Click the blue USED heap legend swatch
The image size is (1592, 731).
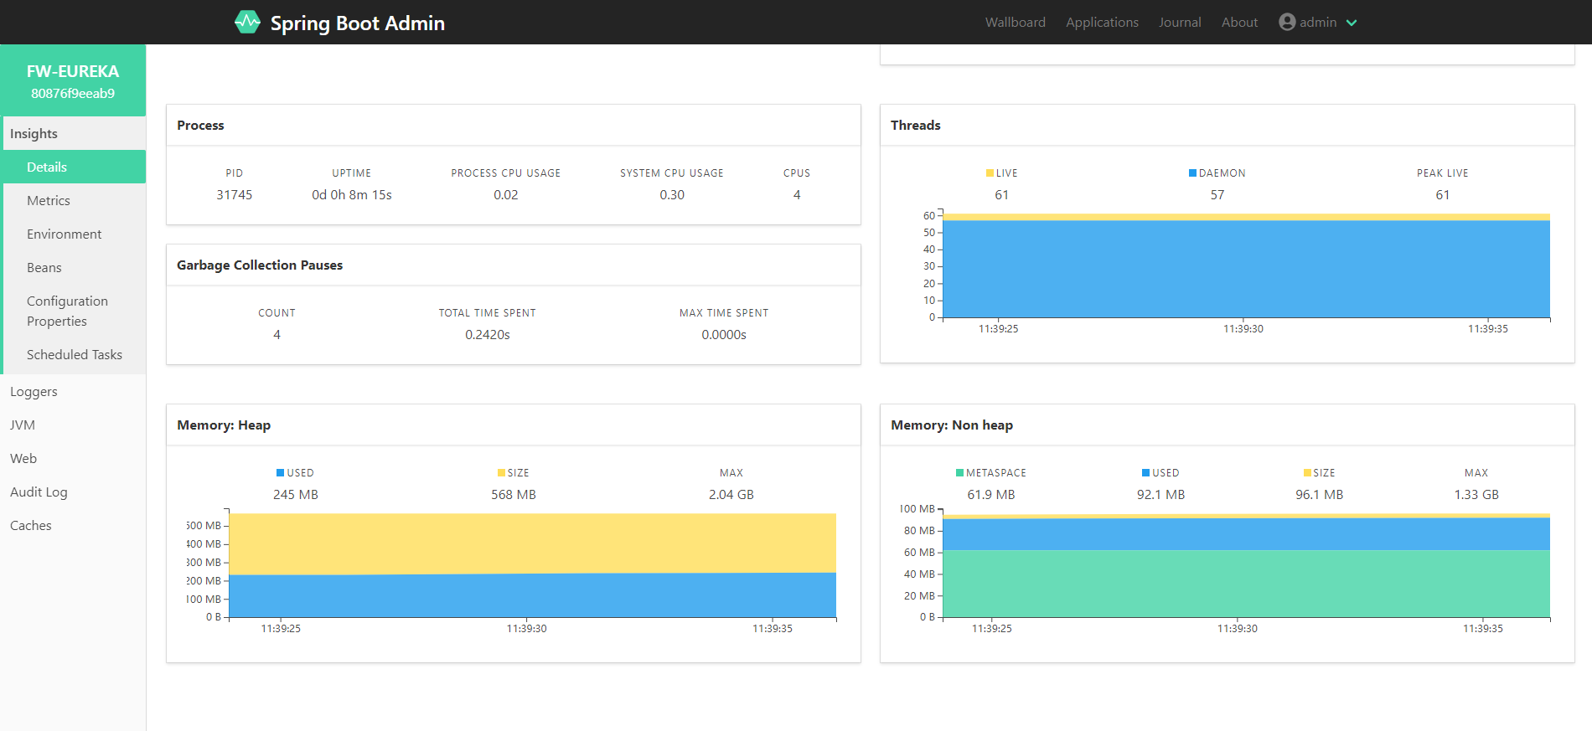[x=281, y=473]
